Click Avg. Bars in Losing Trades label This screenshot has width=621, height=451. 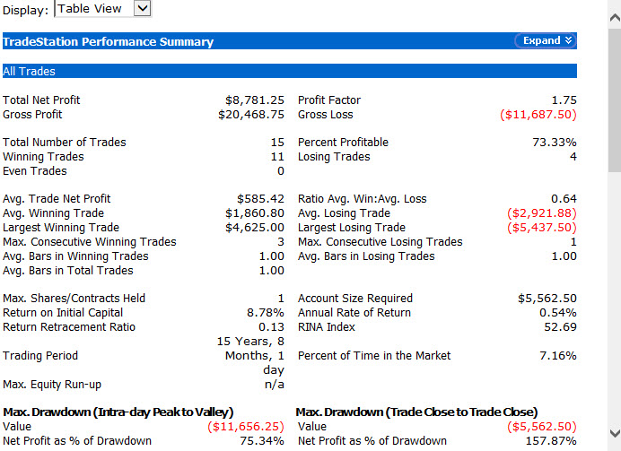(366, 256)
